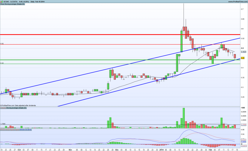Click the 0.4820 moving average value tag

tap(243, 52)
